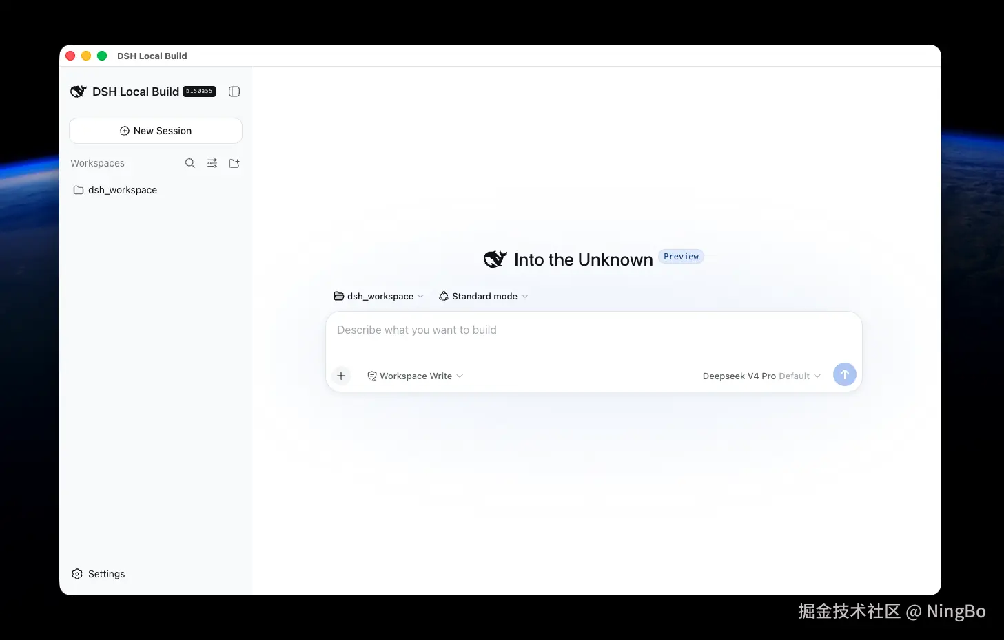Click the Into the Unknown heading
The height and width of the screenshot is (640, 1004).
pos(583,259)
